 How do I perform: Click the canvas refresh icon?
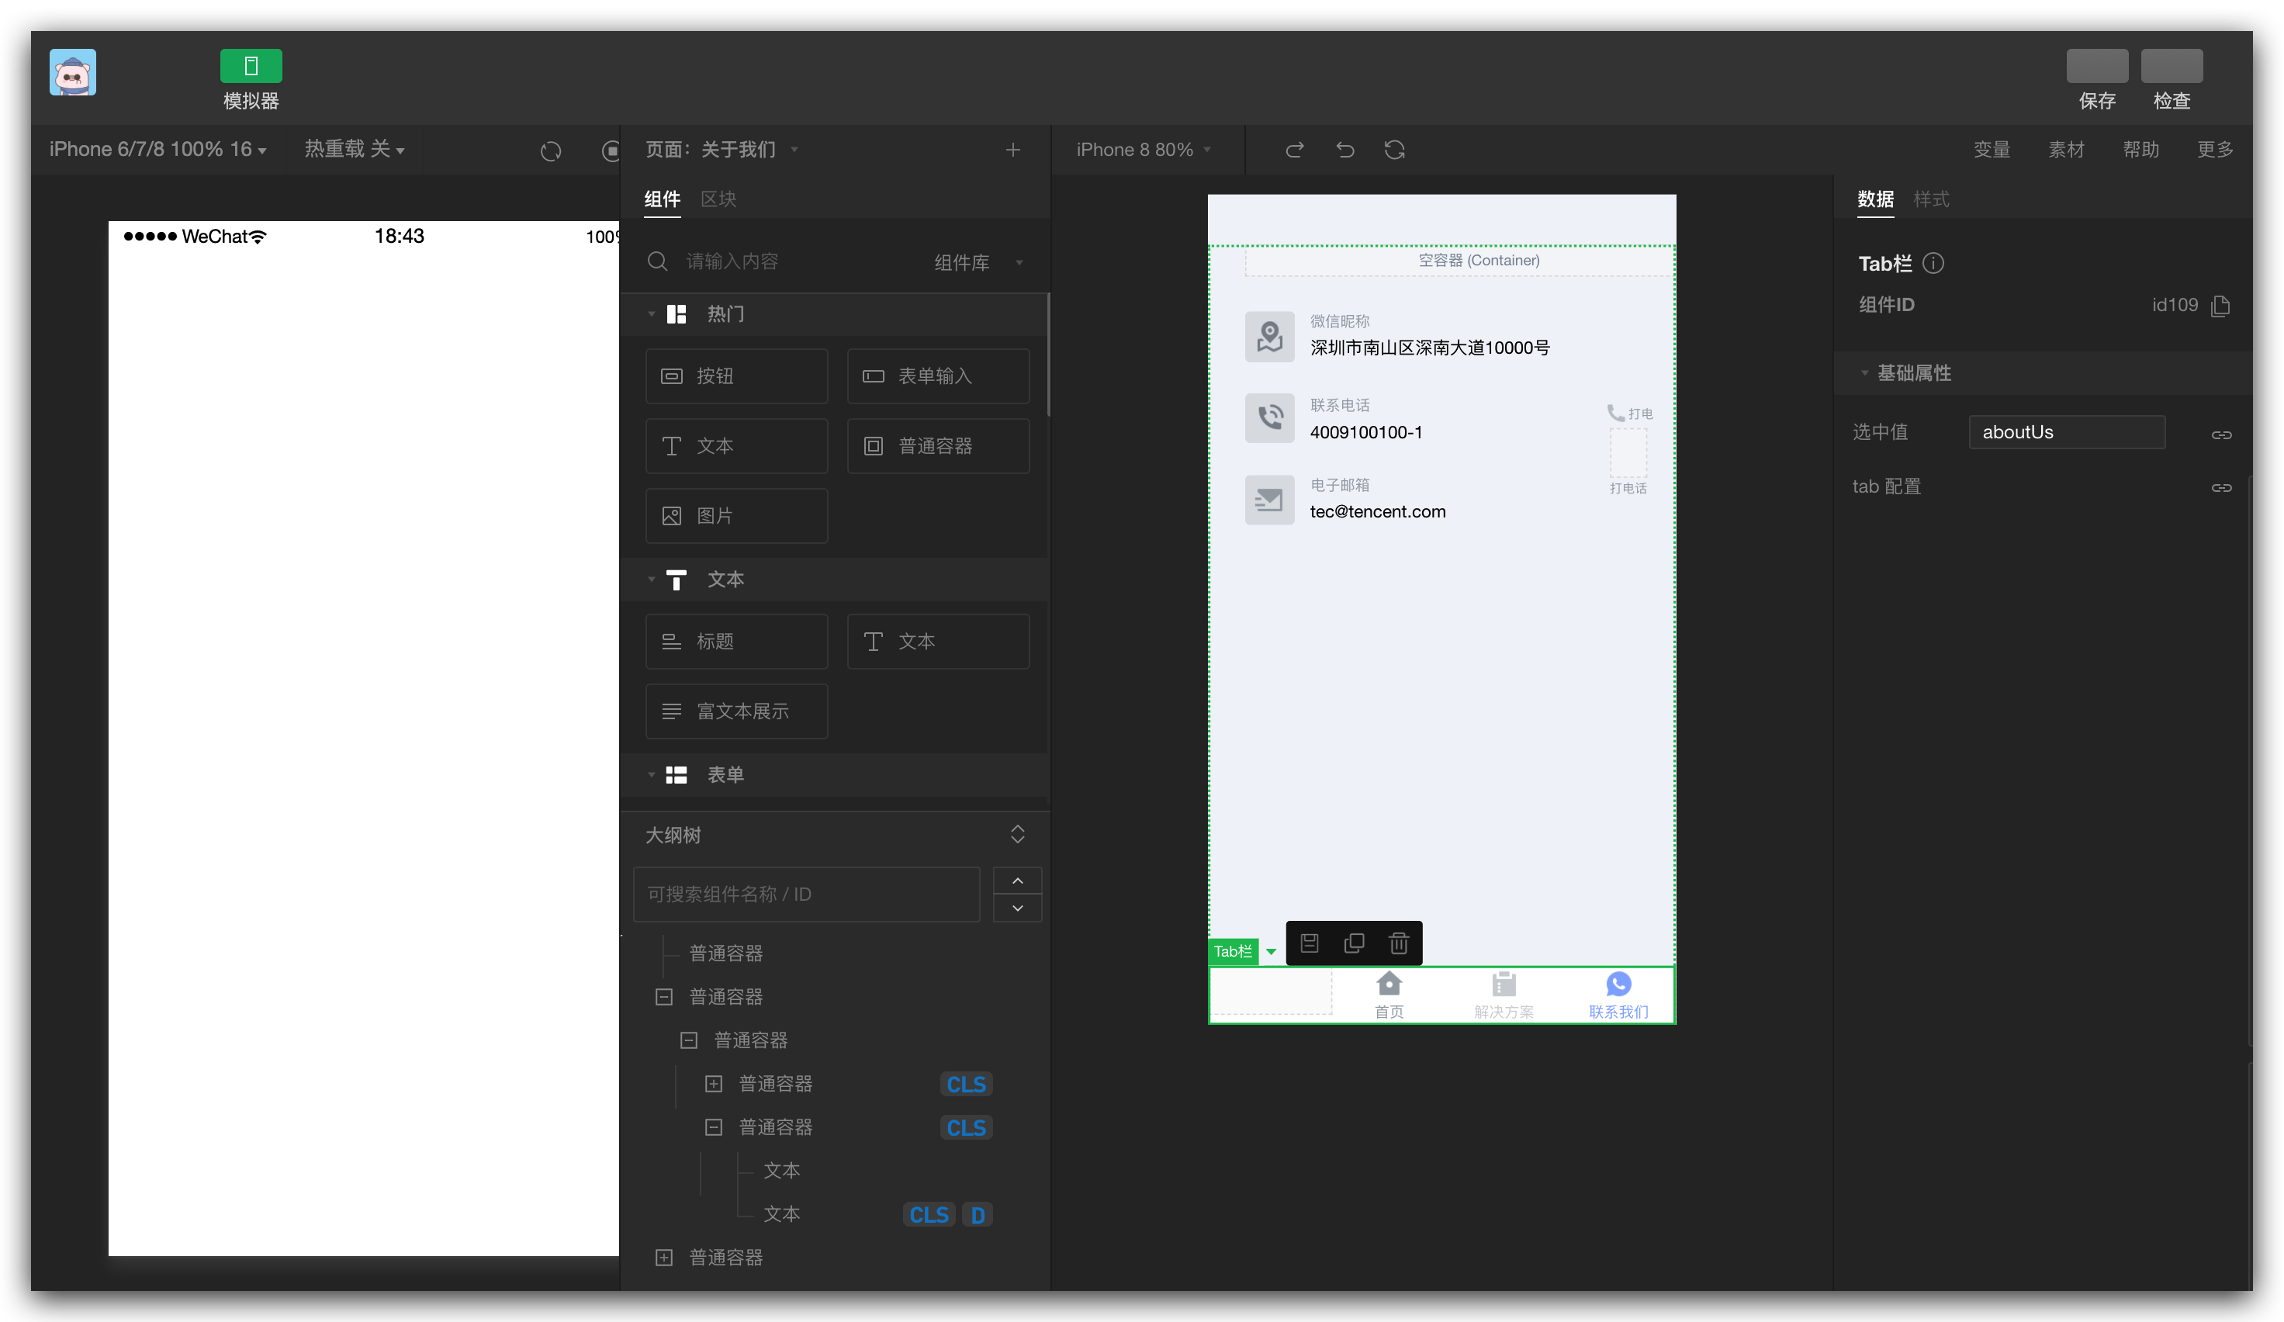(1394, 150)
